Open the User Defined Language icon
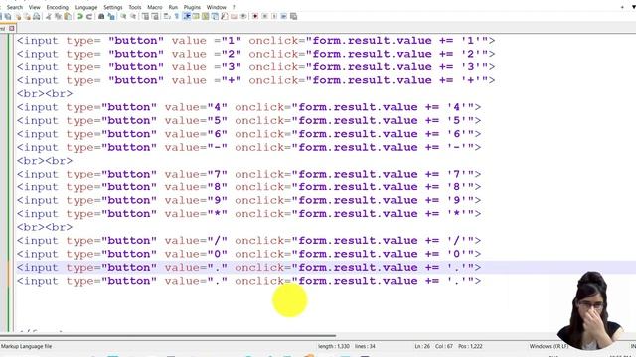The image size is (636, 357). 196,16
